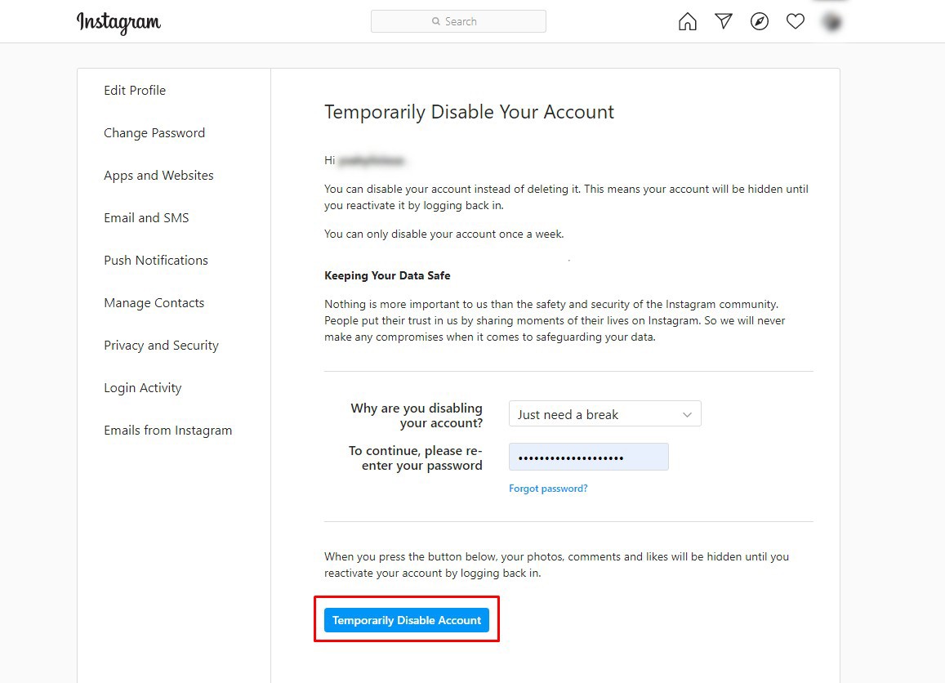The image size is (945, 683).
Task: Expand the disable reason dropdown chevron
Action: pos(687,414)
